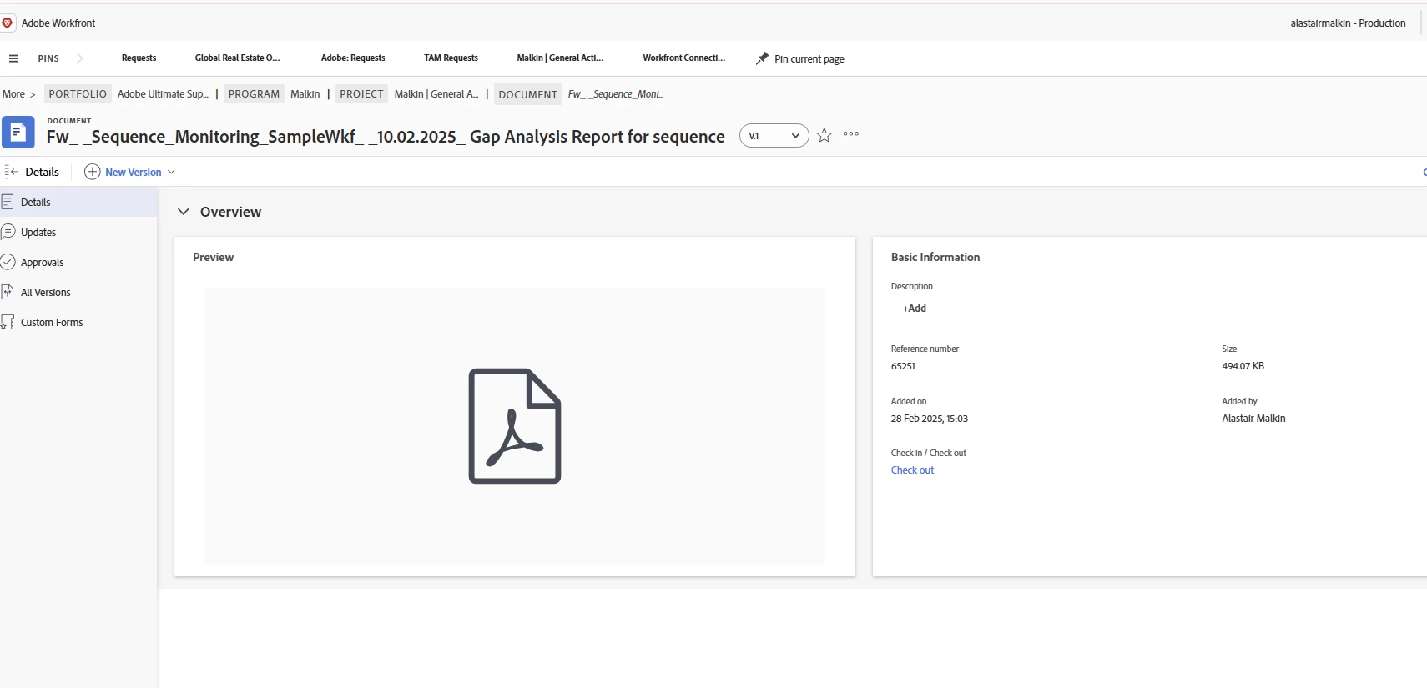Click the Check out link
Viewport: 1427px width, 688px height.
[912, 470]
